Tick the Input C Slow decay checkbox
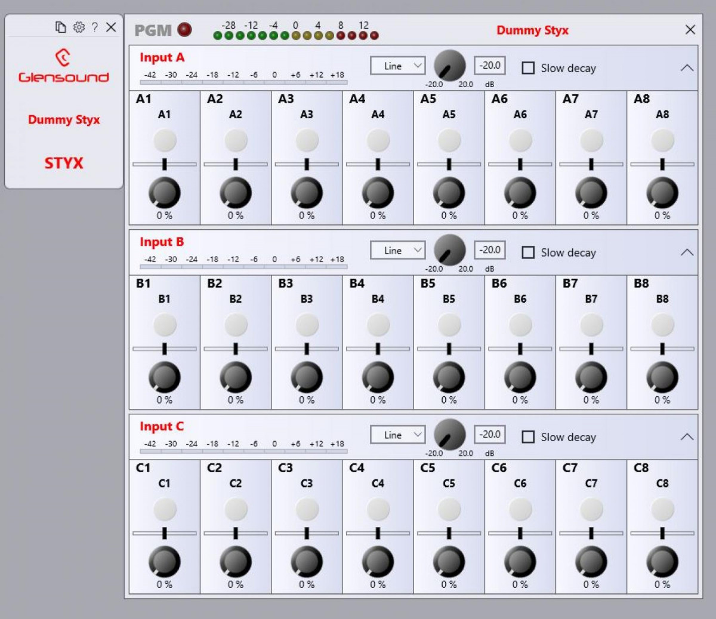The height and width of the screenshot is (619, 716). click(528, 437)
